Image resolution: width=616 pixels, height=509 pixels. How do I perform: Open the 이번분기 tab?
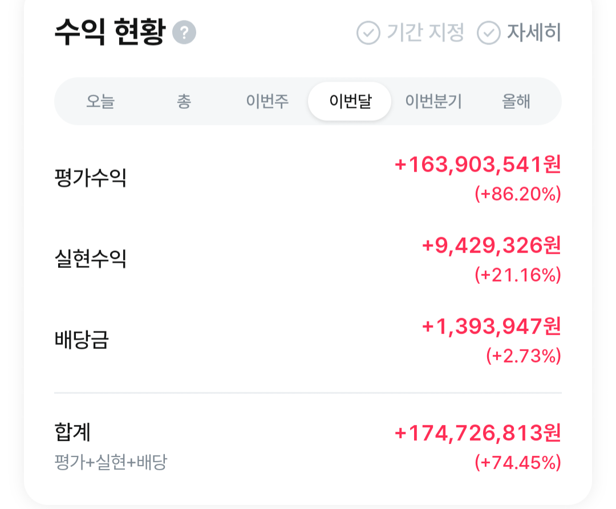click(433, 101)
